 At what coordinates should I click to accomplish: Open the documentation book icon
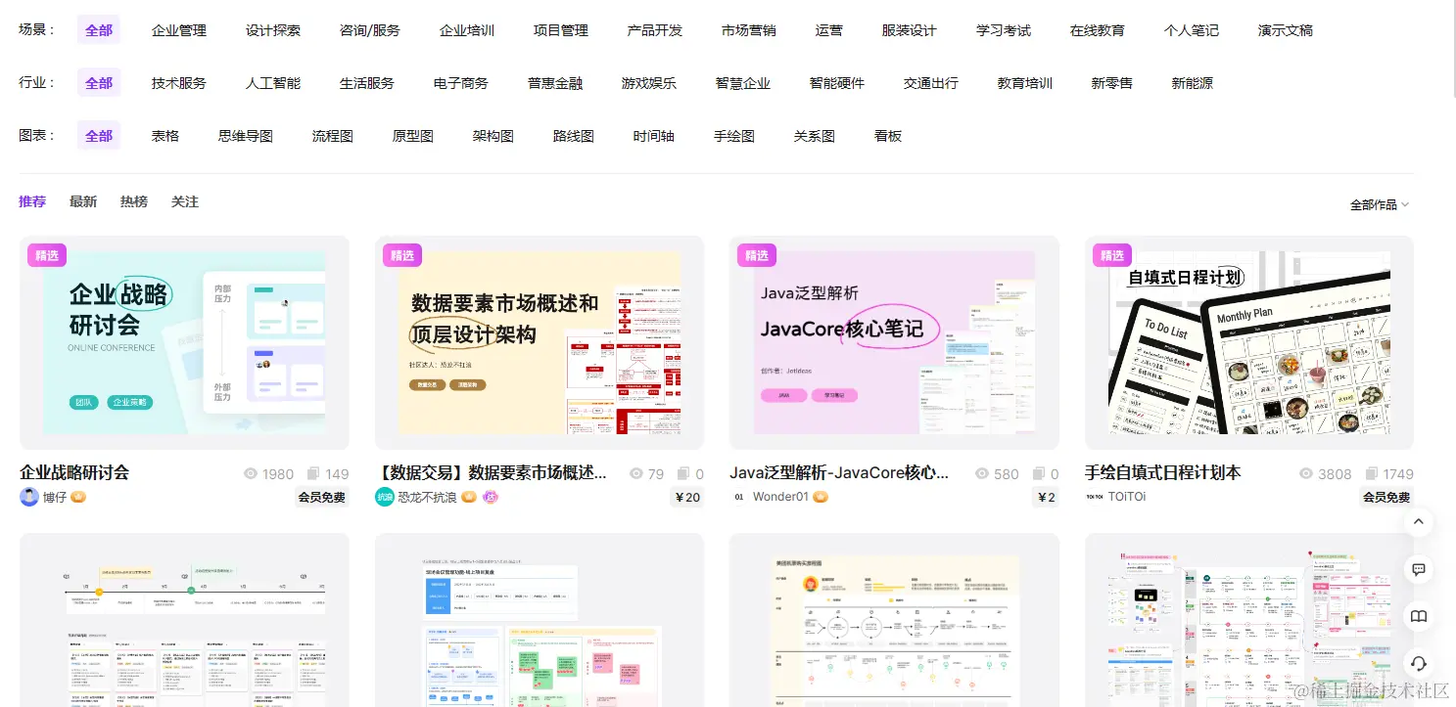[1418, 616]
